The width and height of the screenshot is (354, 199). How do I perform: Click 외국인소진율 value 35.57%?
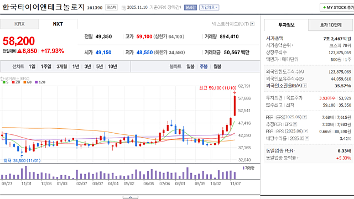[343, 86]
